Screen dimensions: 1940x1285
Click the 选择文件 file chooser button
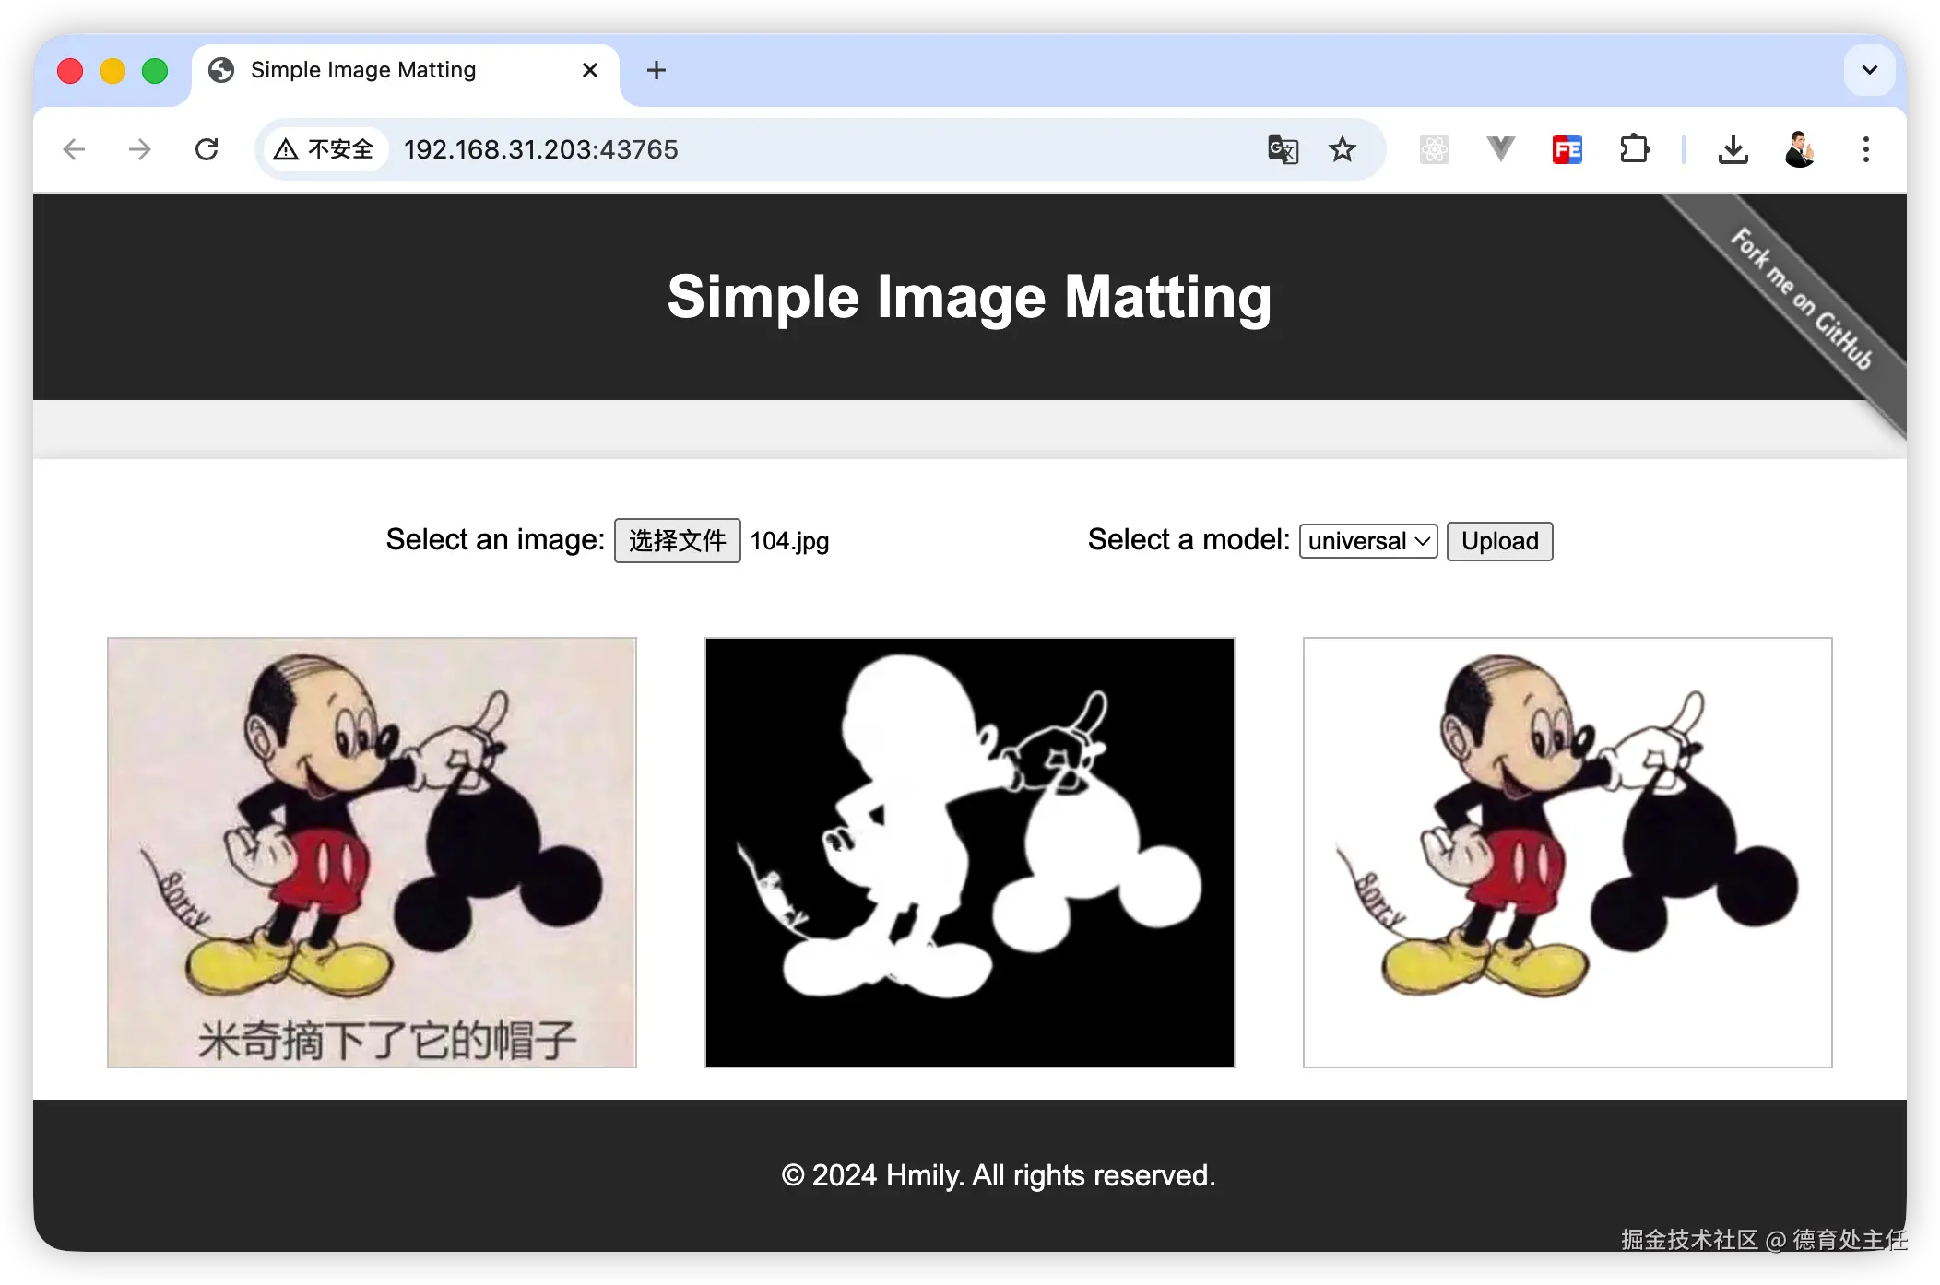click(677, 541)
